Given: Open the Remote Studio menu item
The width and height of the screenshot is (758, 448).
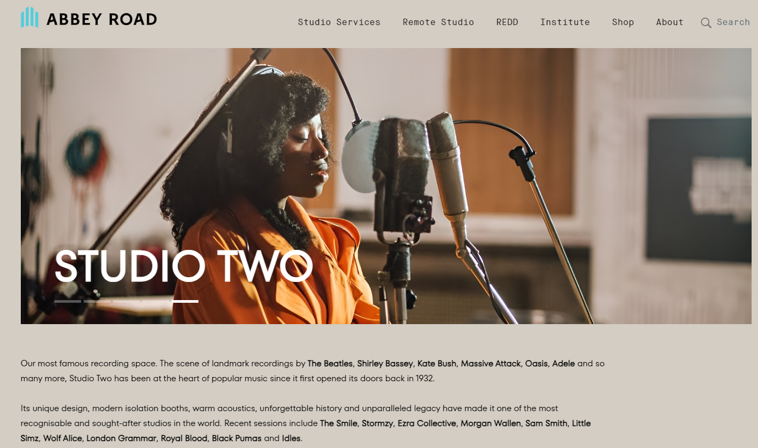Looking at the screenshot, I should coord(438,22).
